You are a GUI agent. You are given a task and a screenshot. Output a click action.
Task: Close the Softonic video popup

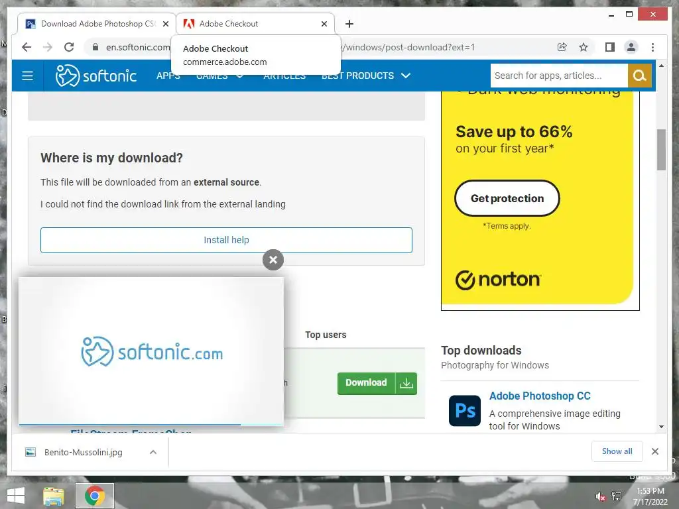pyautogui.click(x=273, y=260)
